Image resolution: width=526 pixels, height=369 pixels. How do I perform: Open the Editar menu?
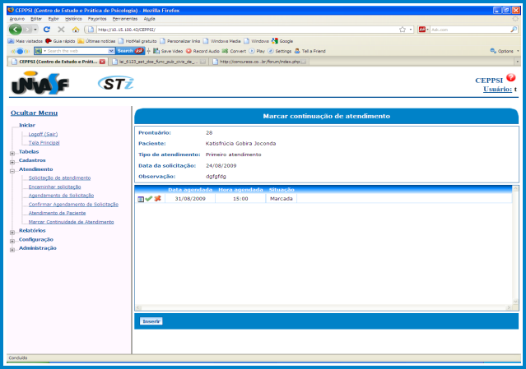coord(36,19)
